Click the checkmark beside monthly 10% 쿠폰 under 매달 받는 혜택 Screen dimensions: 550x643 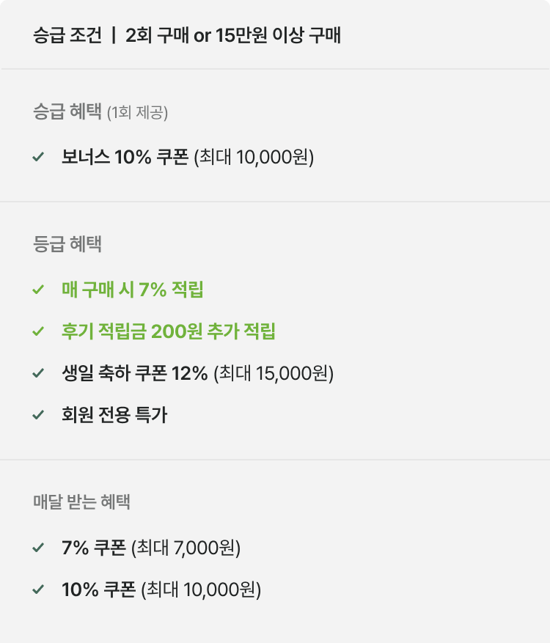[x=39, y=589]
